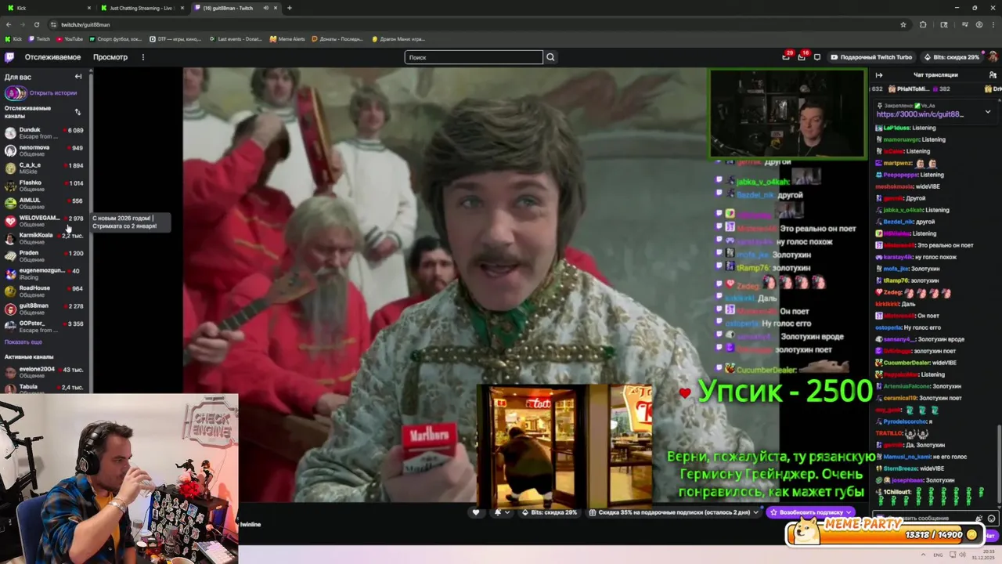The width and height of the screenshot is (1002, 564).
Task: Open the YouTube bookmark
Action: click(70, 38)
